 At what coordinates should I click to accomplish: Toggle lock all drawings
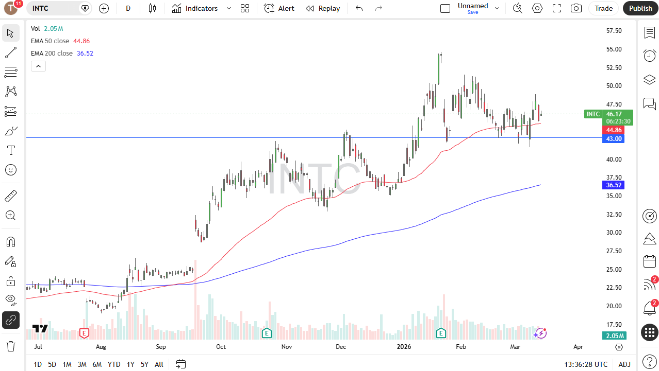tap(11, 281)
